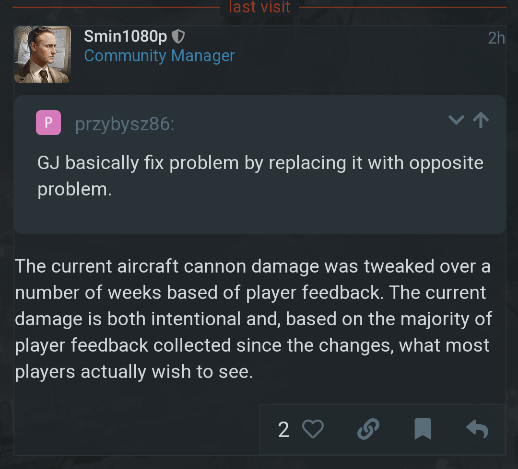Click the last visit divider label
518x469 pixels.
[x=259, y=7]
